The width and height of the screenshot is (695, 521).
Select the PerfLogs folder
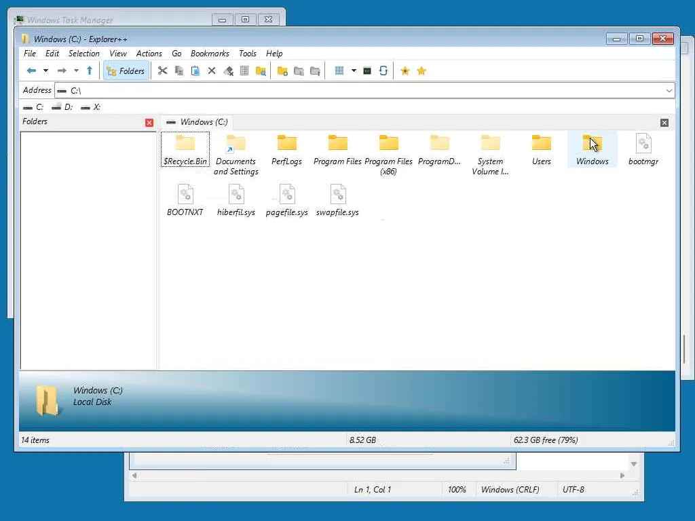point(287,149)
